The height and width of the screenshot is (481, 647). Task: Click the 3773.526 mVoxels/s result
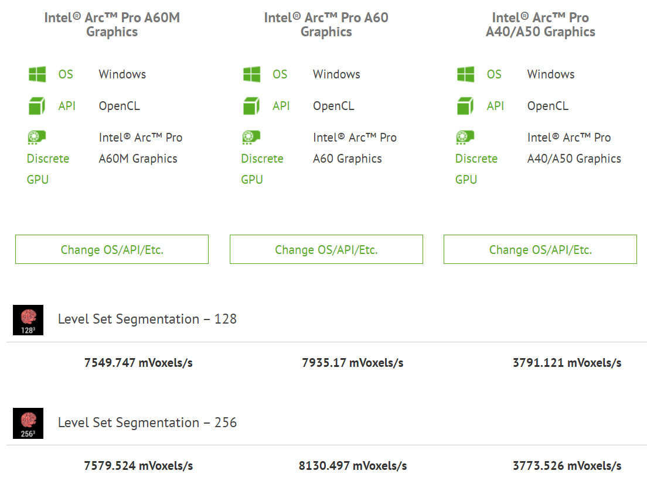(567, 466)
